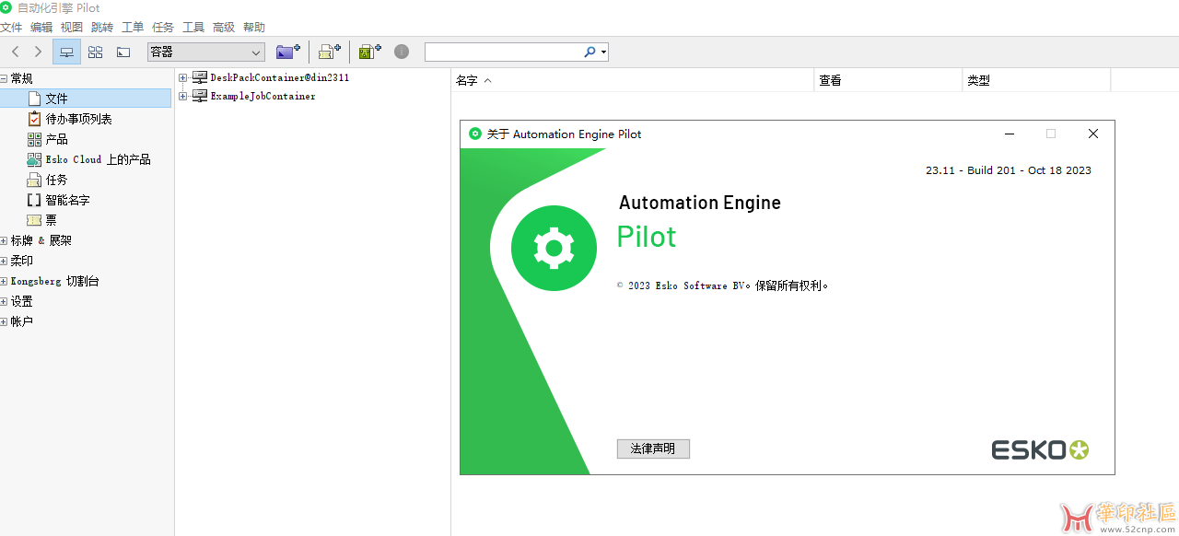Screen dimensions: 1179x536
Task: Sort by the 名字 column header
Action: [x=467, y=81]
